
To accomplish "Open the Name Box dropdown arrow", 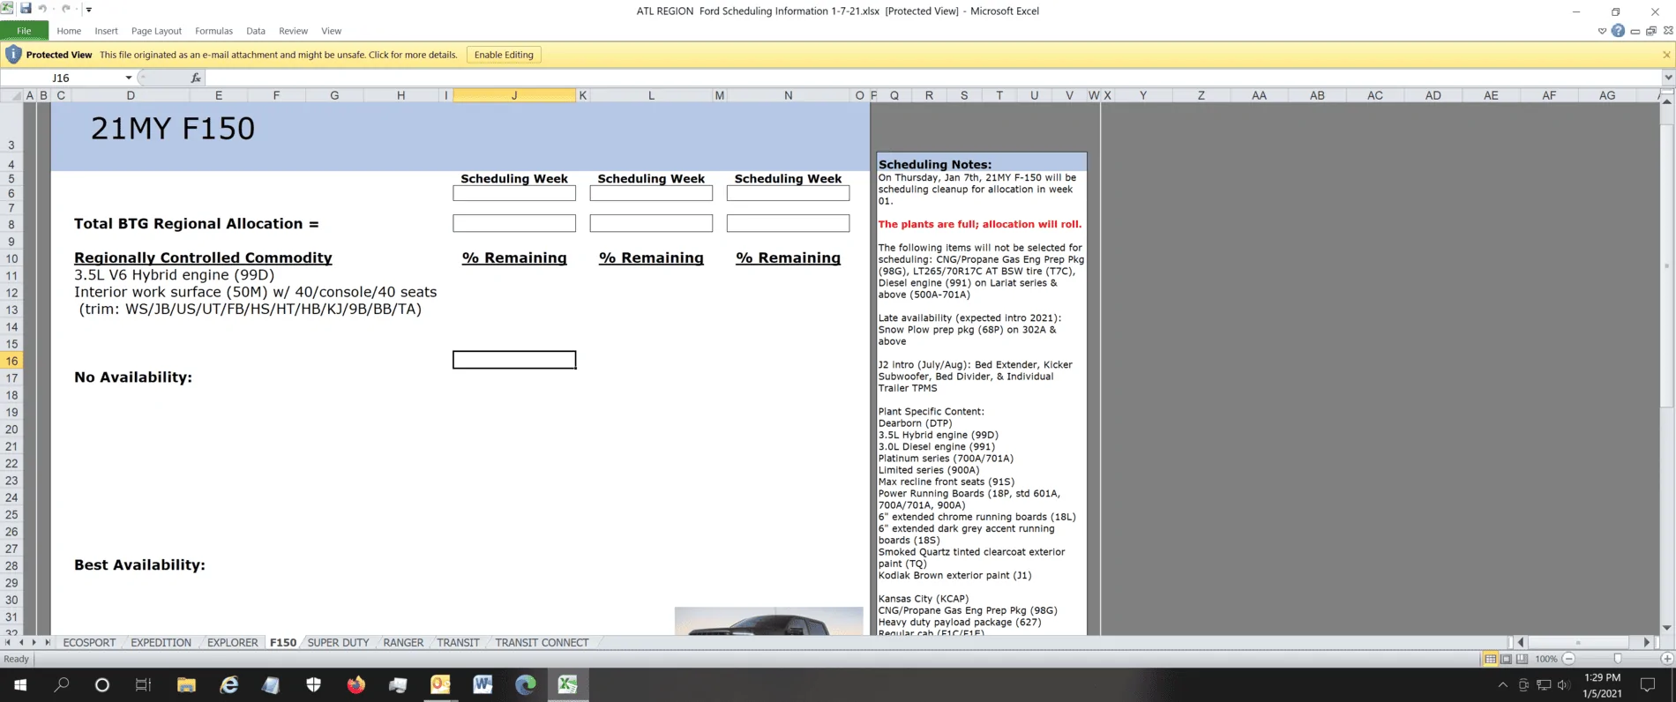I will pyautogui.click(x=129, y=78).
